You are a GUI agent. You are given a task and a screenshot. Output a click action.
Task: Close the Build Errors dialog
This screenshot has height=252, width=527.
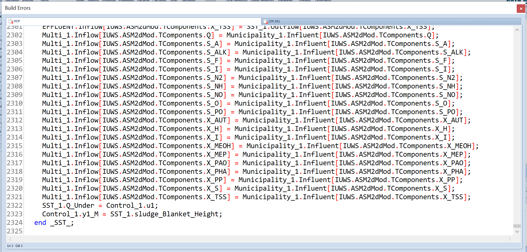[521, 9]
